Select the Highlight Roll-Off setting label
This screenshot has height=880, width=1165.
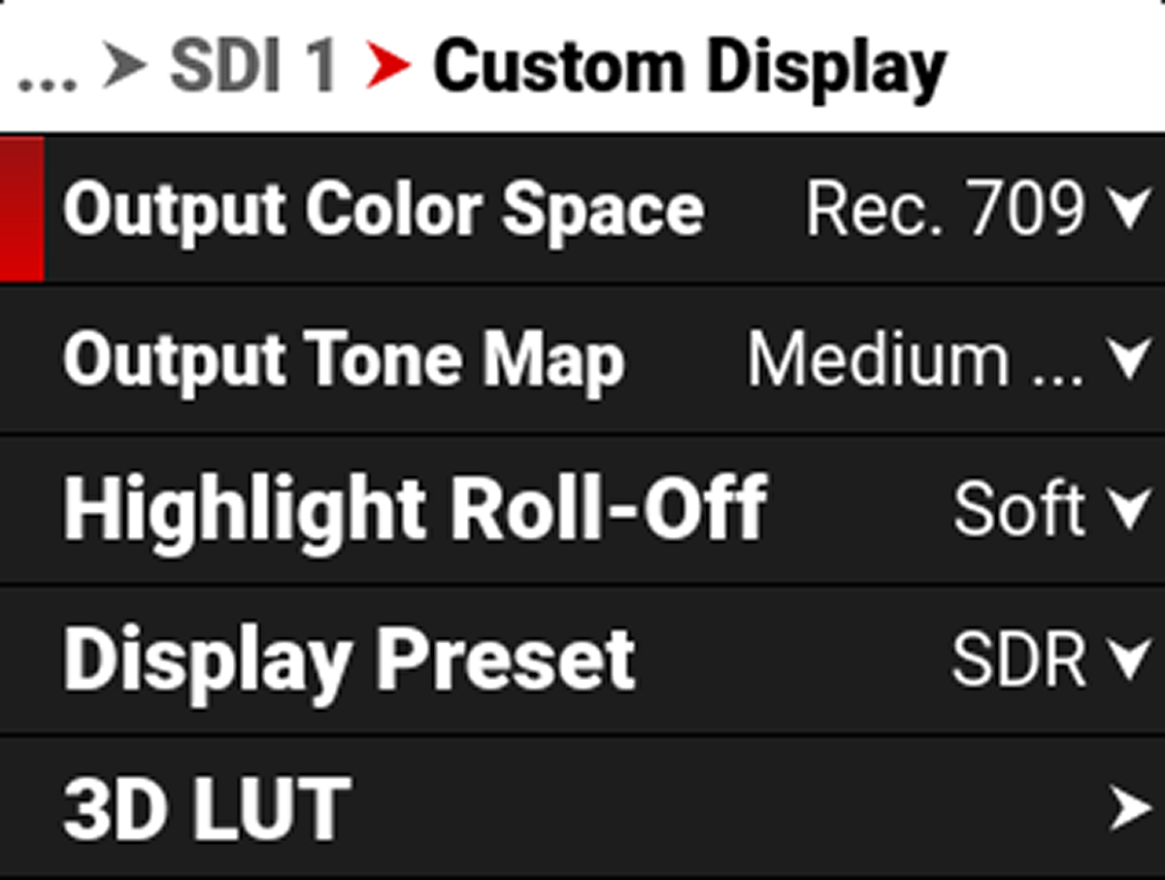pyautogui.click(x=415, y=509)
